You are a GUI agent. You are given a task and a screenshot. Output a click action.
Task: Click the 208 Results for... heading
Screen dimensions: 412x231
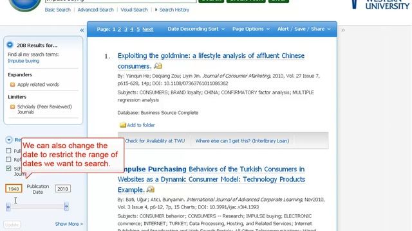coord(37,46)
